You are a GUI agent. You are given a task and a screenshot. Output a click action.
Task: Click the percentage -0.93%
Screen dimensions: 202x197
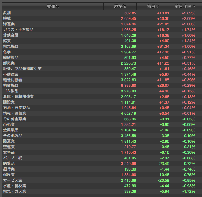(189, 186)
